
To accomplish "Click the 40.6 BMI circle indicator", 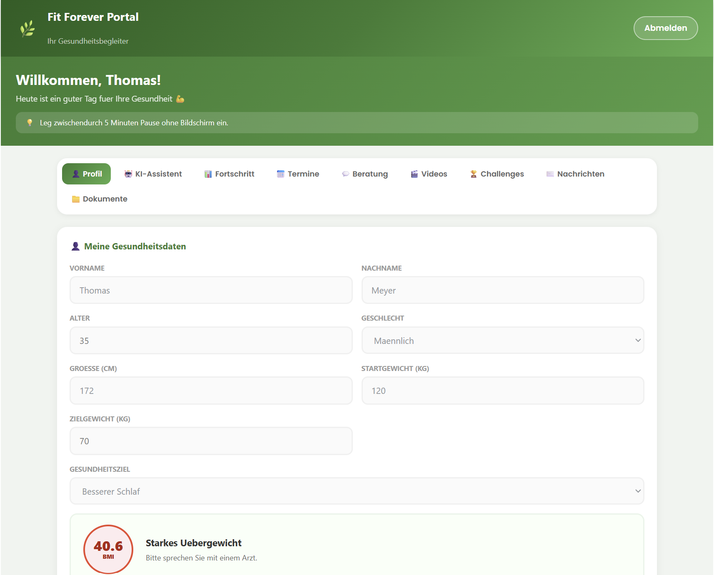I will pos(108,549).
